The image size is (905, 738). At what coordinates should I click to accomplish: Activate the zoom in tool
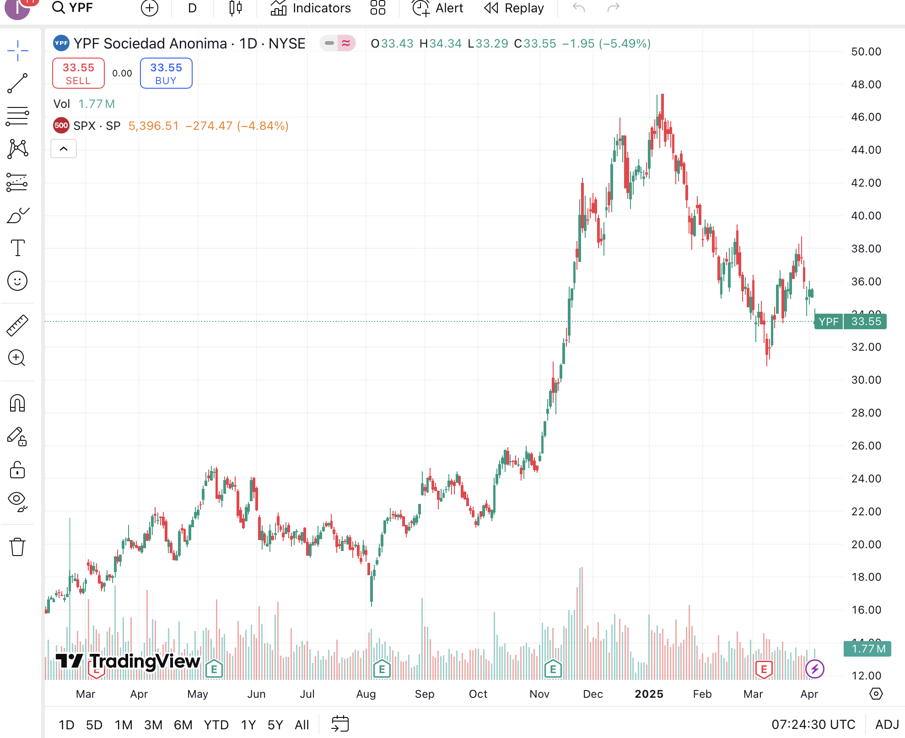18,358
